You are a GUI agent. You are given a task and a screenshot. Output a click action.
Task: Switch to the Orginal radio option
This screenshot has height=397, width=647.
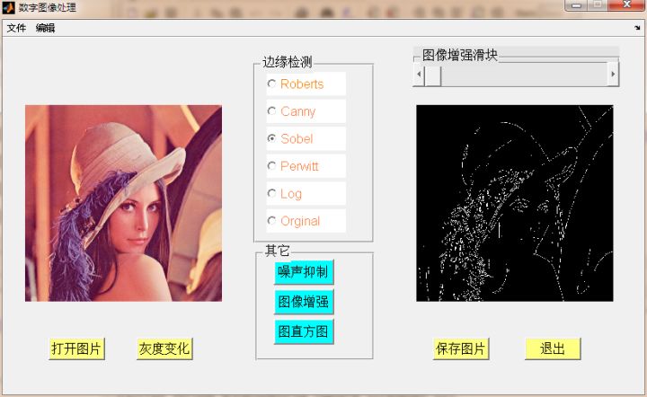[306, 221]
